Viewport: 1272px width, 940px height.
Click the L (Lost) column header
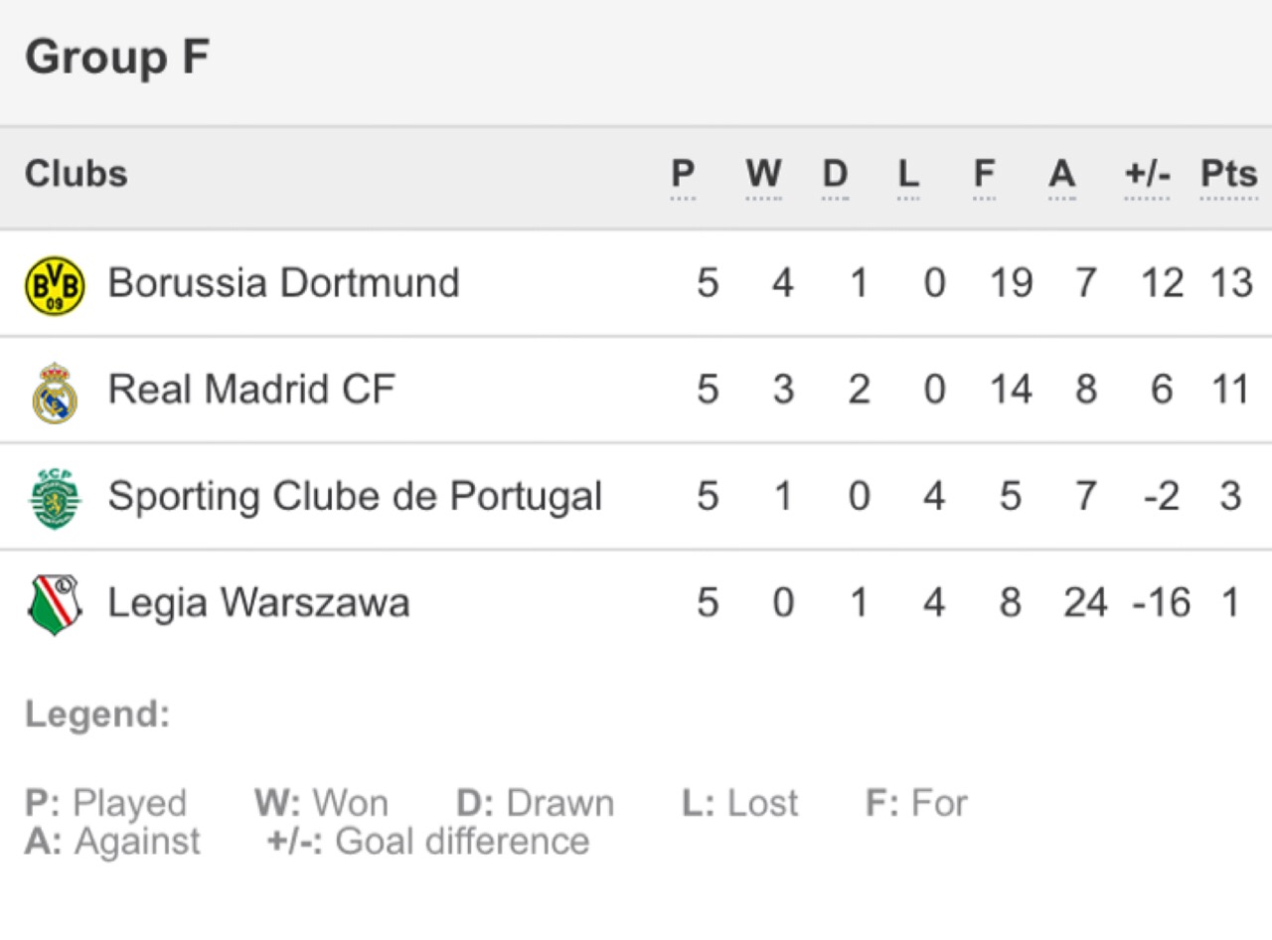tap(908, 175)
